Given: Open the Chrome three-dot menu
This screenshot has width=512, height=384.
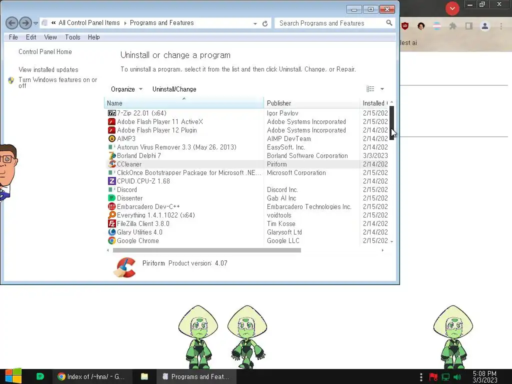Looking at the screenshot, I should coord(501,26).
